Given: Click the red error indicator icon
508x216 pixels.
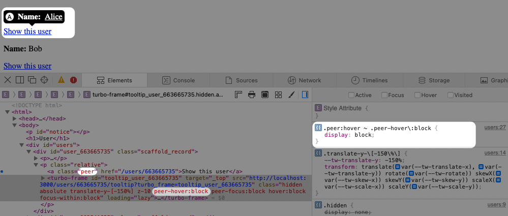Looking at the screenshot, I should point(73,80).
